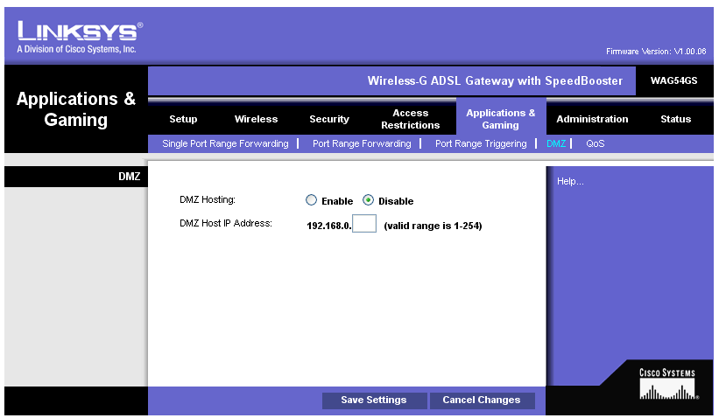Click the 'valid range is 1-254' text

(x=433, y=226)
